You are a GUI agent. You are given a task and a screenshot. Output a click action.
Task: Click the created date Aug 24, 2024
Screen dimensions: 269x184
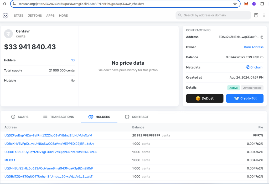[x=246, y=77]
